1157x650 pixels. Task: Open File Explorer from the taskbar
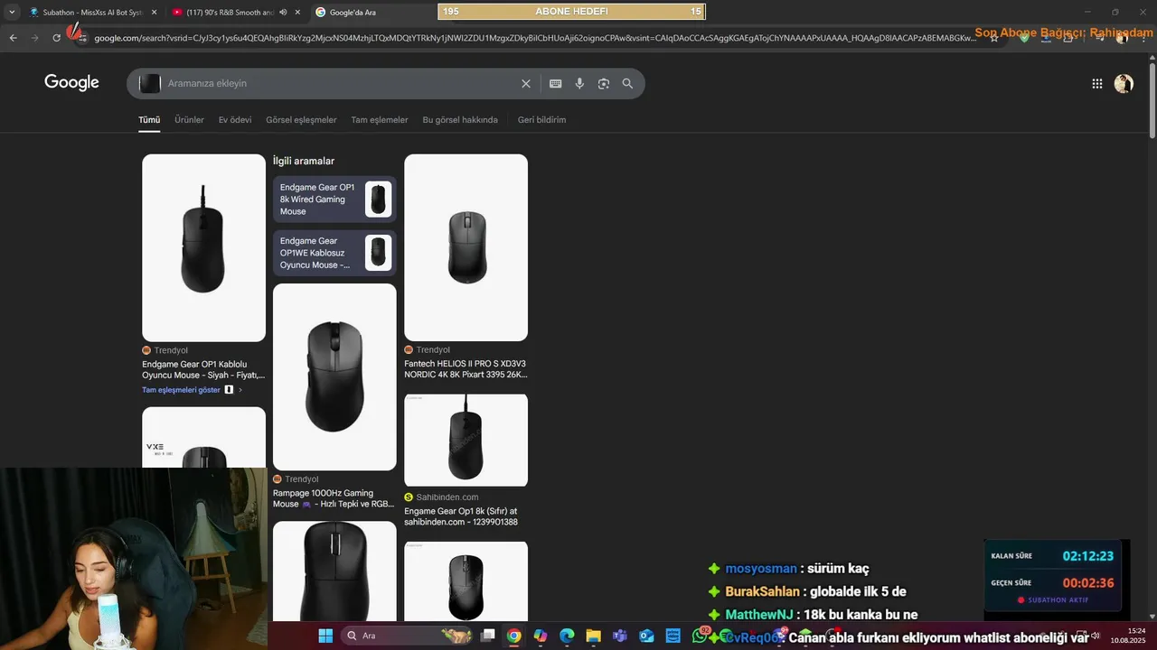pyautogui.click(x=593, y=636)
